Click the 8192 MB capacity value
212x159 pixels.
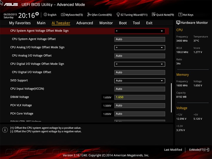[x=181, y=97]
